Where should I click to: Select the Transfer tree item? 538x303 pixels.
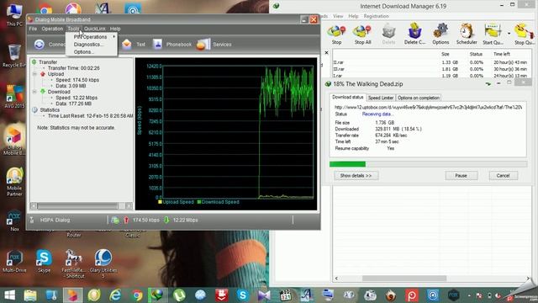click(x=48, y=62)
